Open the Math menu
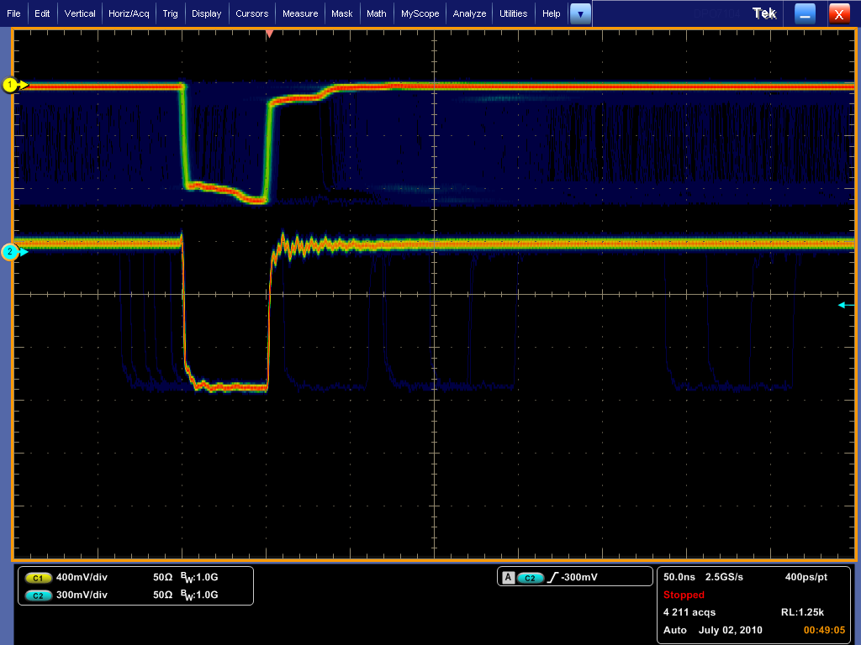The height and width of the screenshot is (645, 861). point(376,13)
